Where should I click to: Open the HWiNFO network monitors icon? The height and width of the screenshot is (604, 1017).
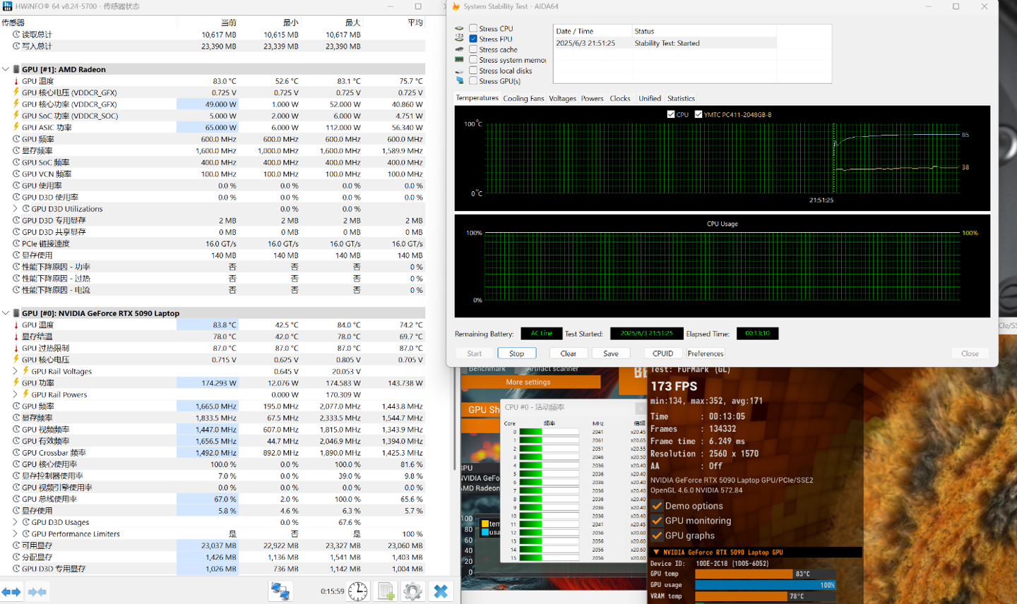tap(280, 591)
